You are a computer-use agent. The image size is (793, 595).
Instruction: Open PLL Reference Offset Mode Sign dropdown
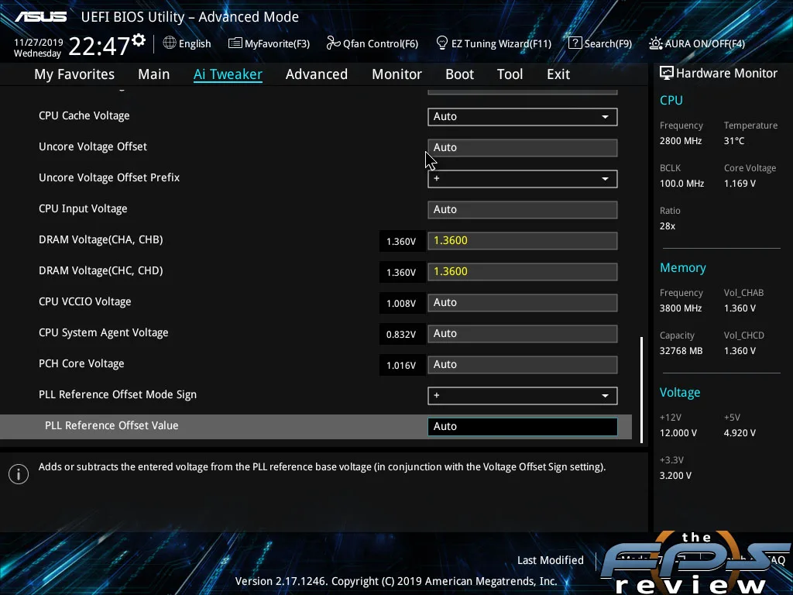click(523, 396)
